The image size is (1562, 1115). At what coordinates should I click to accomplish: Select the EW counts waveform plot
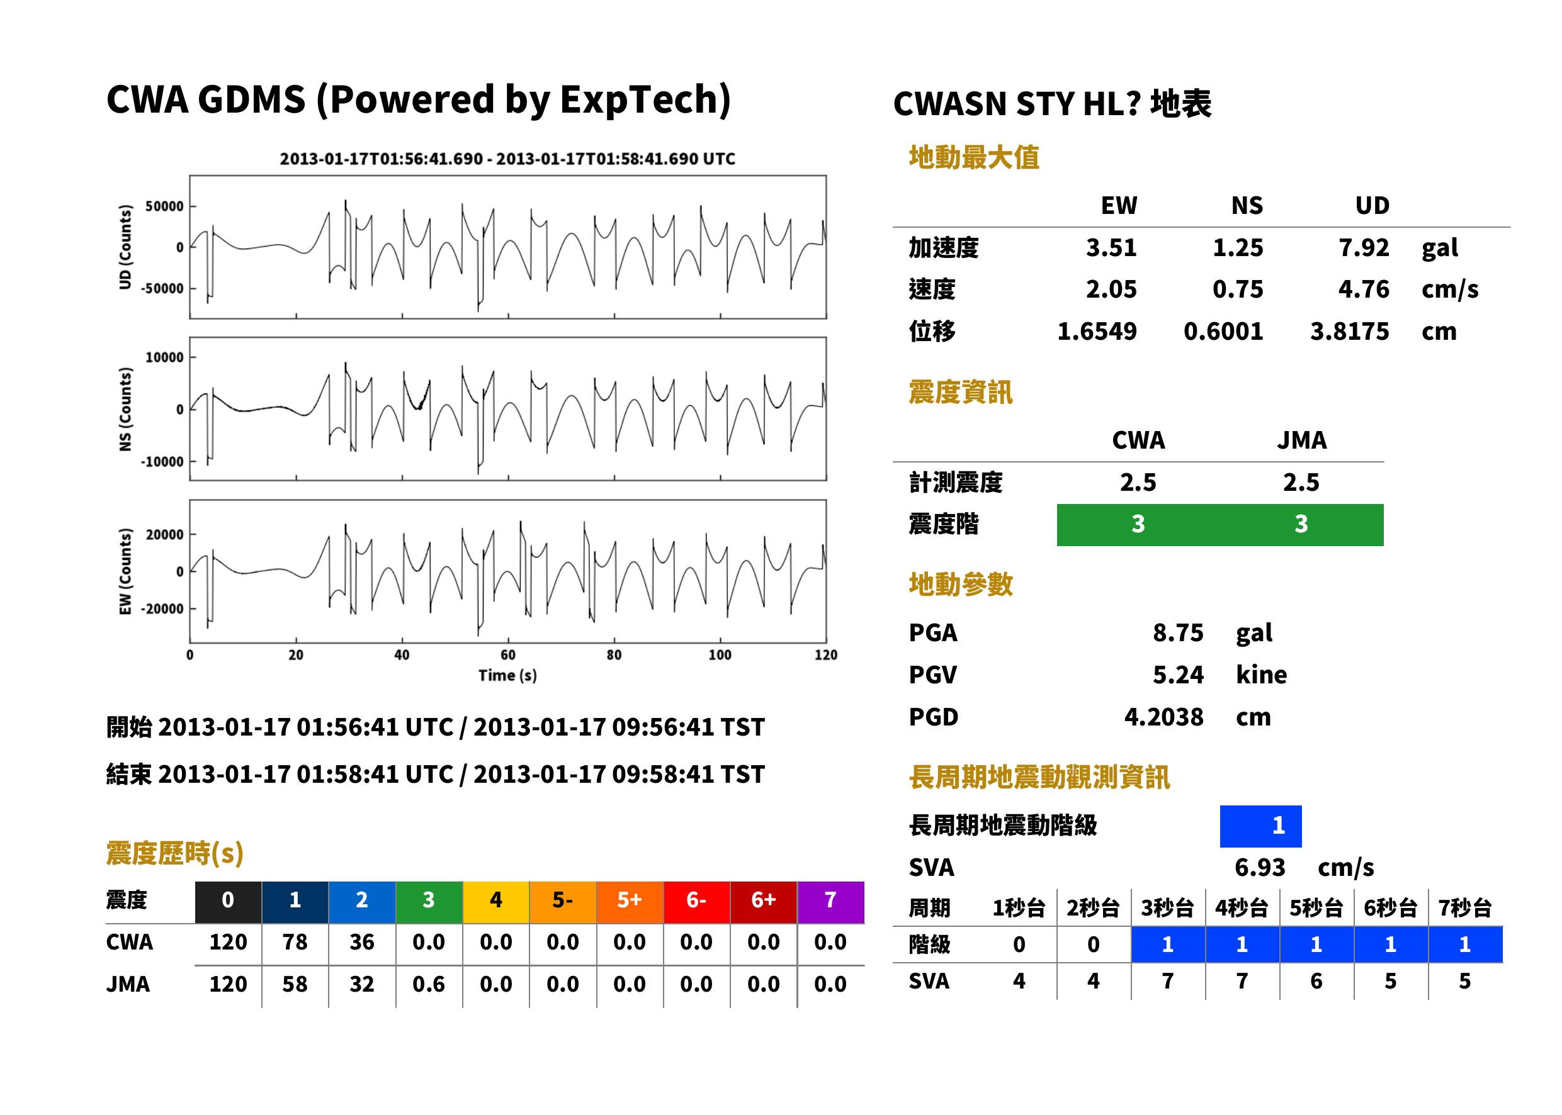[507, 571]
